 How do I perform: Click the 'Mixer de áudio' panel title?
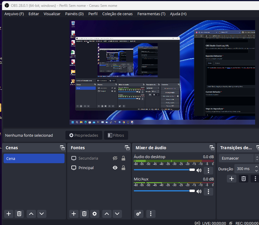[x=151, y=148]
